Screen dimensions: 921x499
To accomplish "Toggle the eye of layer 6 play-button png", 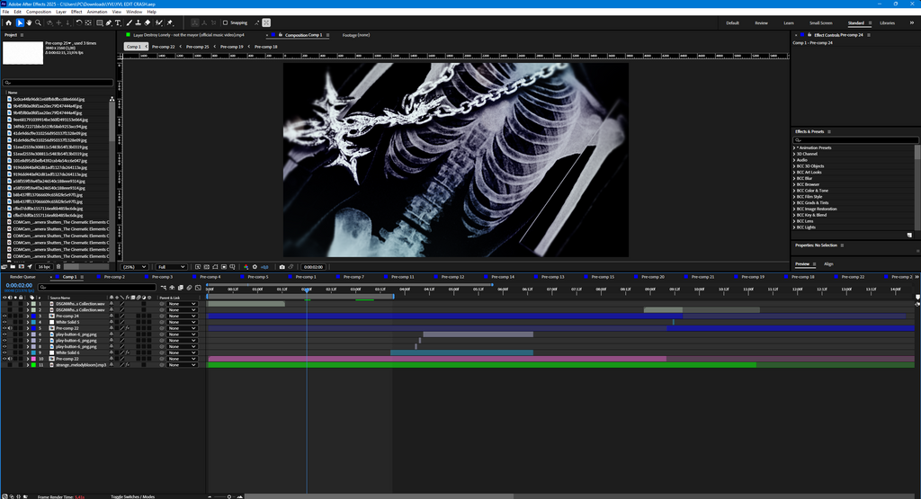I will coord(4,334).
